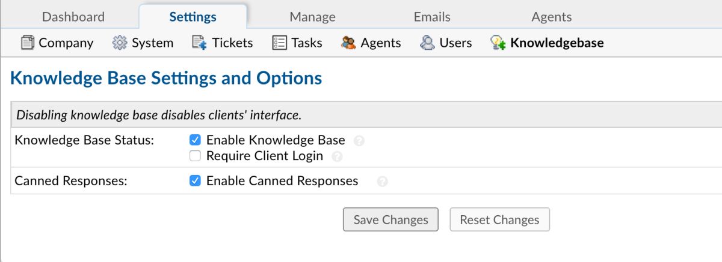Click the System gear icon

(120, 43)
